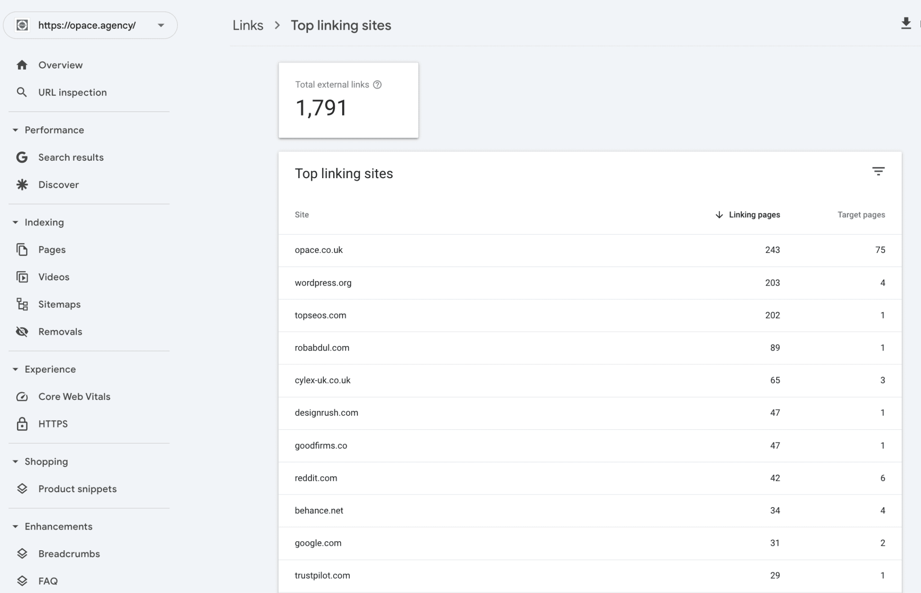The image size is (921, 593).
Task: Select the Sitemaps icon
Action: (22, 304)
